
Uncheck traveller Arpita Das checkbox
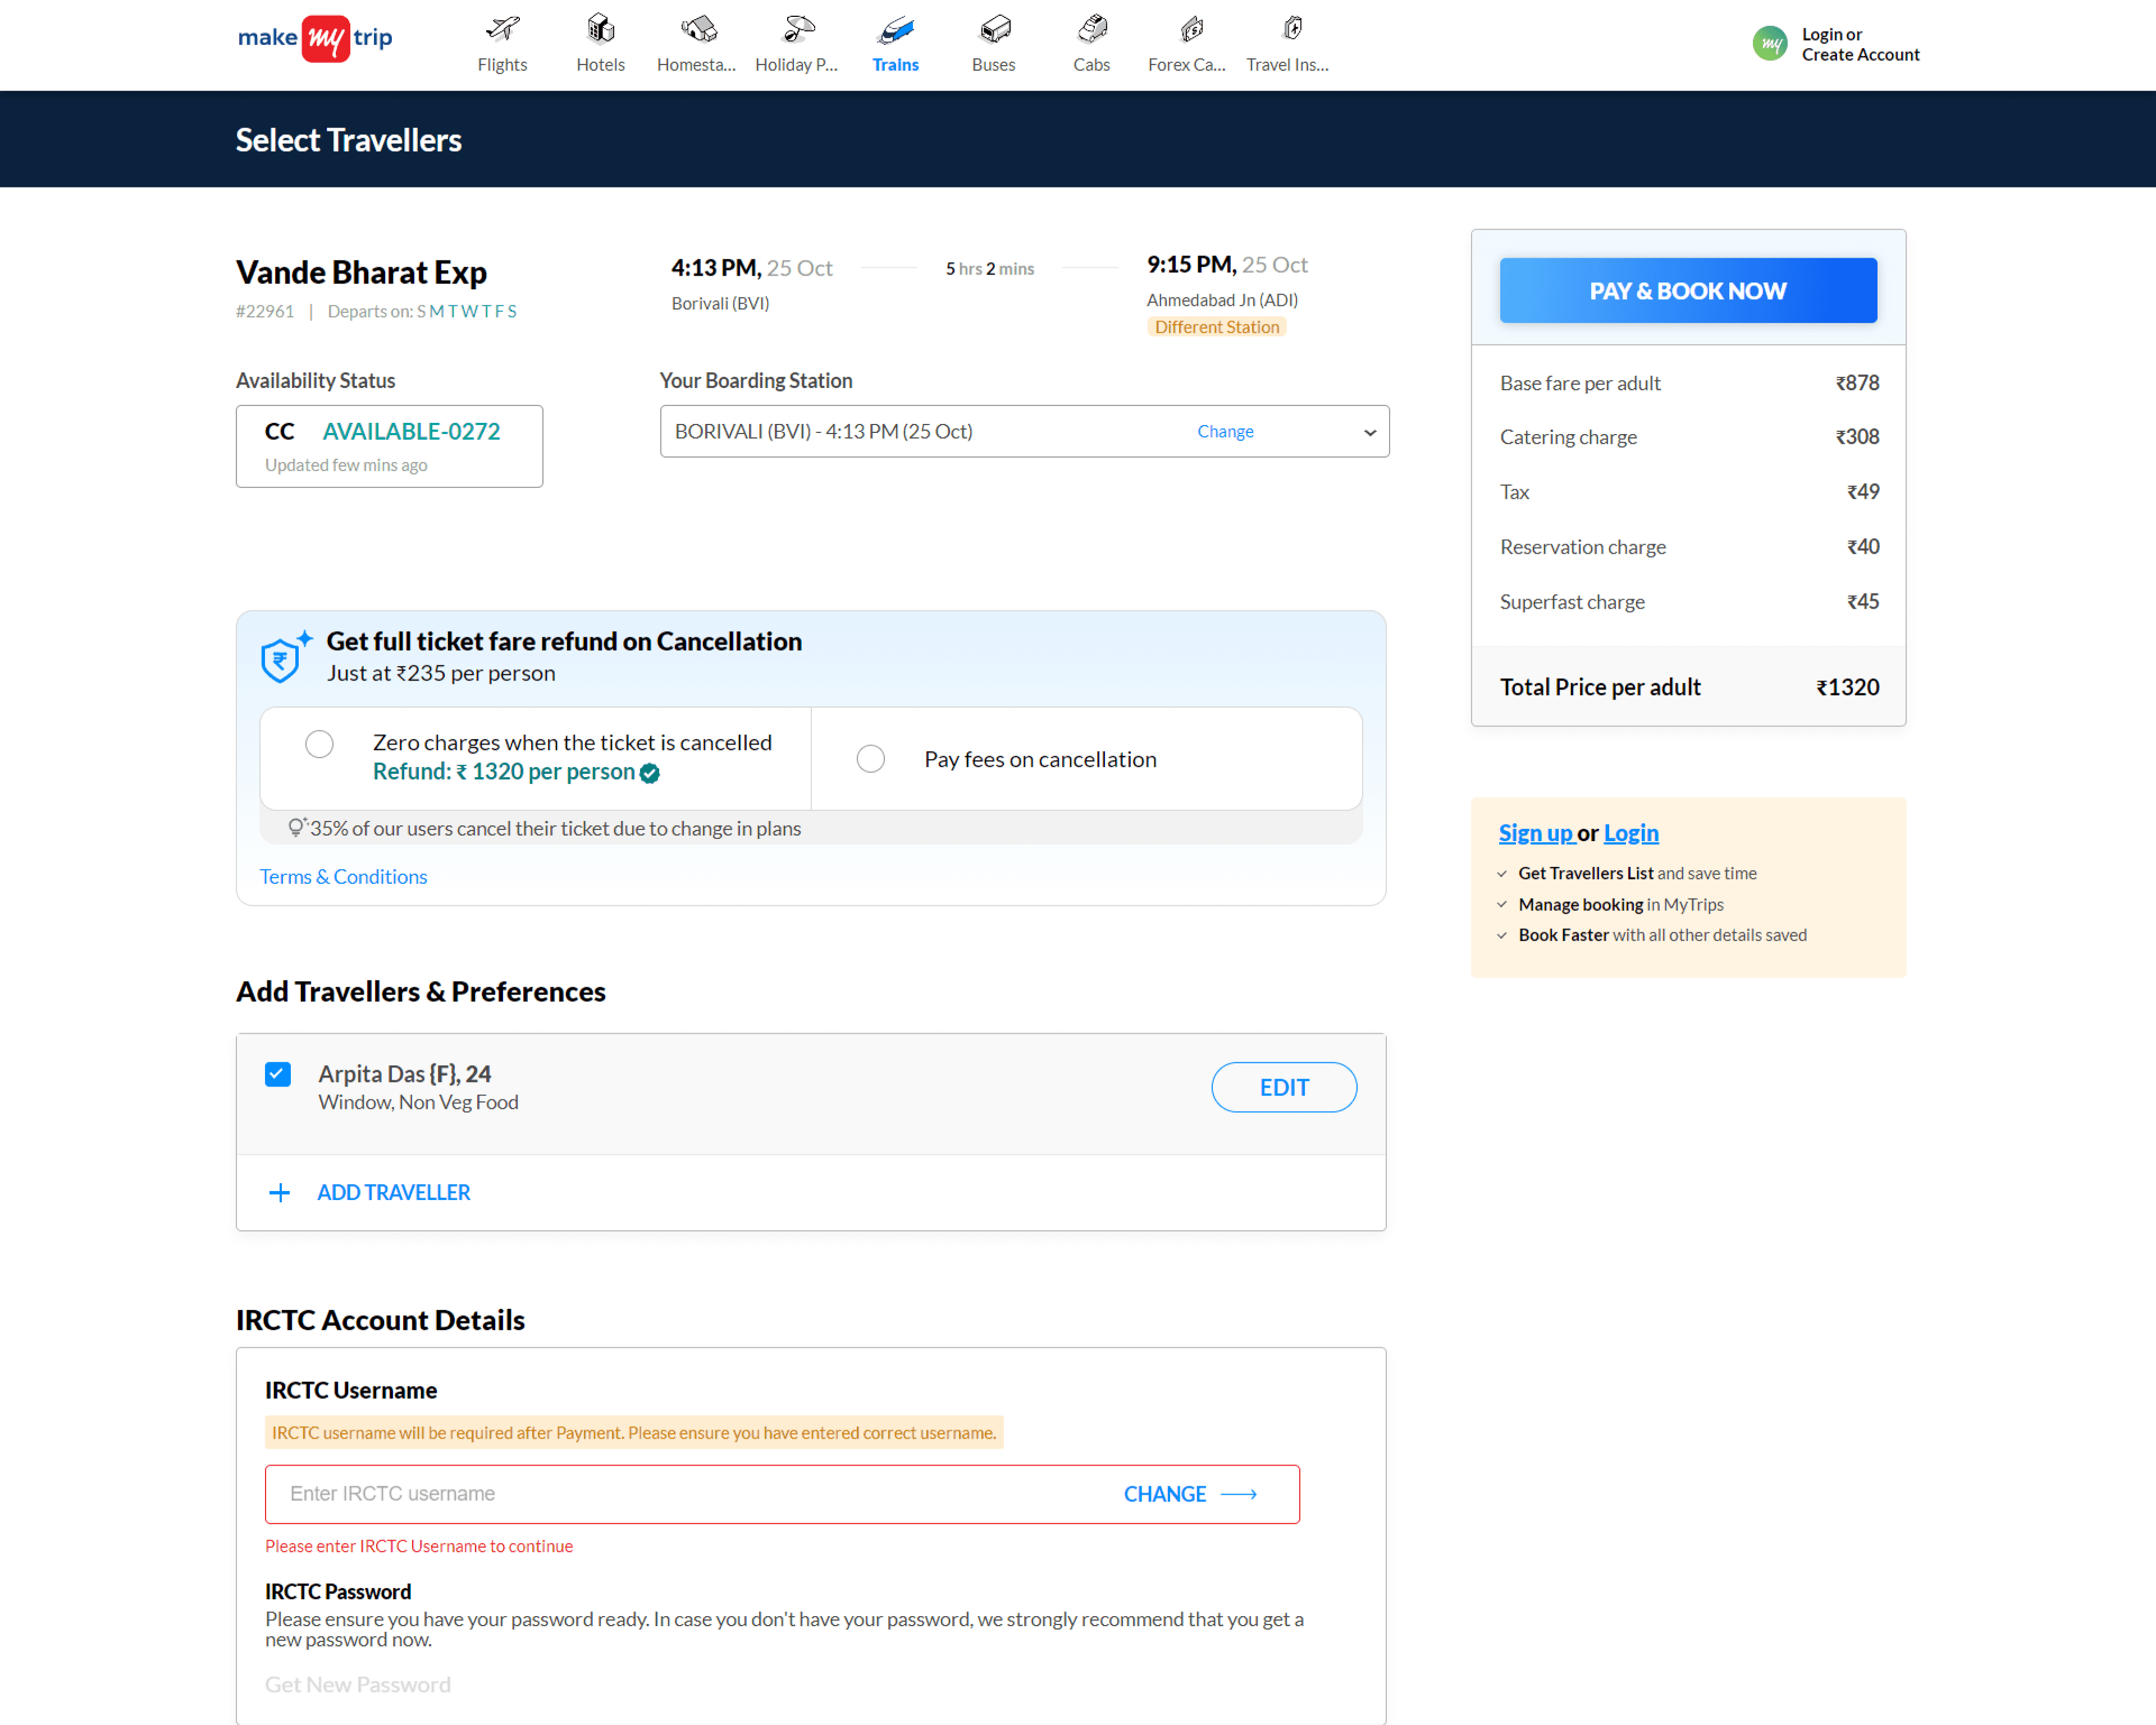(278, 1074)
